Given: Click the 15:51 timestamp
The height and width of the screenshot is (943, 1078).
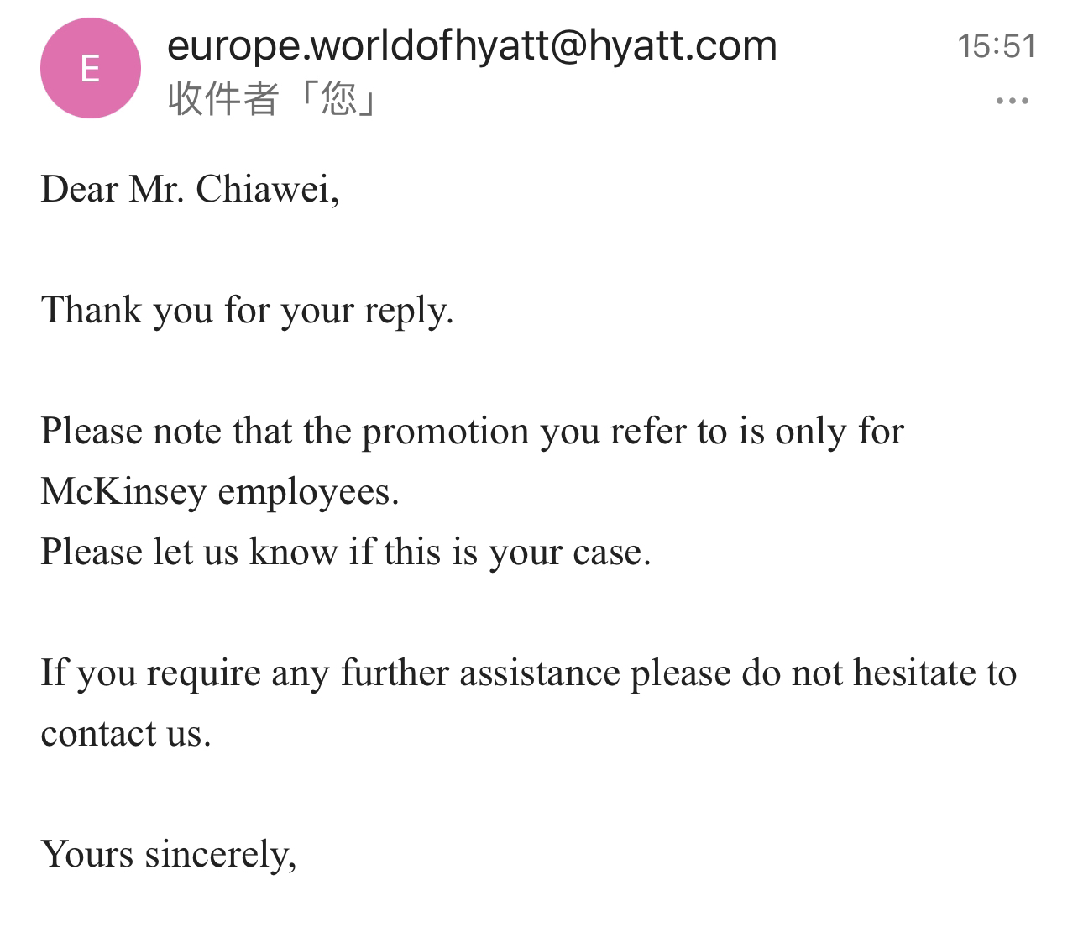Looking at the screenshot, I should [x=997, y=45].
